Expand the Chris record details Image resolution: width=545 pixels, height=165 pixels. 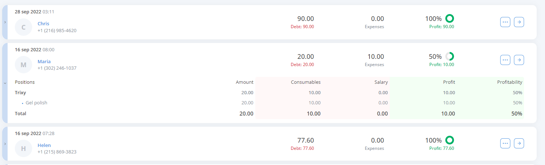[x=5, y=22]
